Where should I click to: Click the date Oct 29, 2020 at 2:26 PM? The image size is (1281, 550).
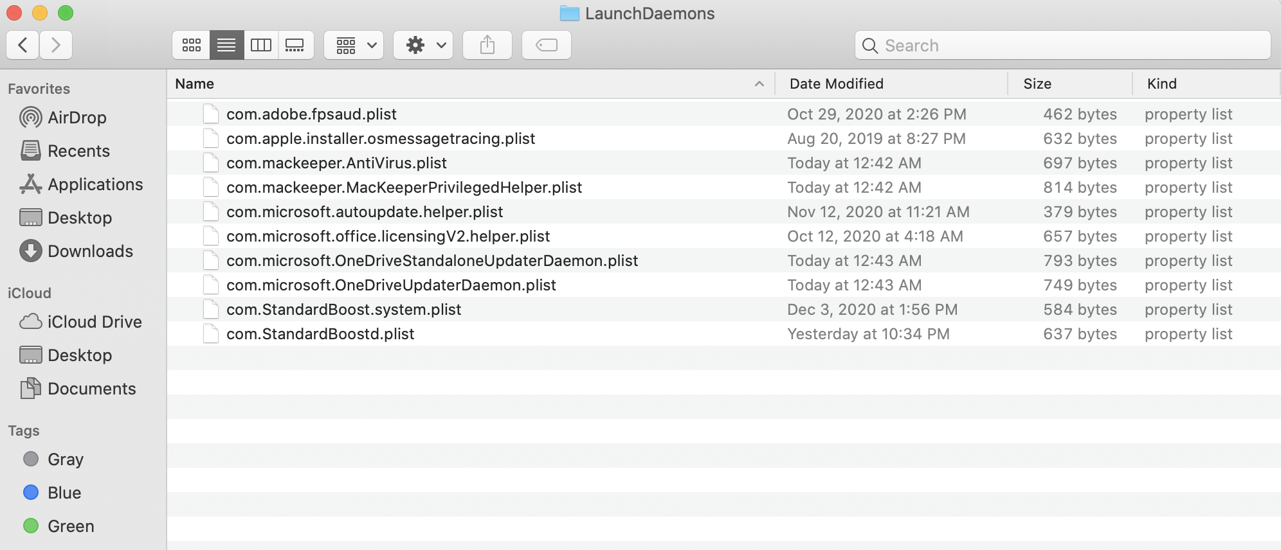pyautogui.click(x=877, y=114)
